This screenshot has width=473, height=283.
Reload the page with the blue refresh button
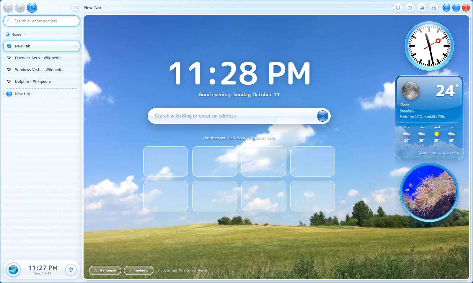tap(32, 8)
